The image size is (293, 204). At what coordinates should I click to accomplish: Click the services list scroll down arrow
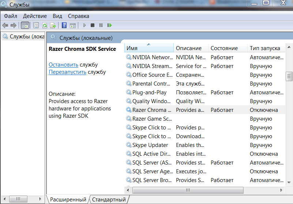pyautogui.click(x=289, y=182)
